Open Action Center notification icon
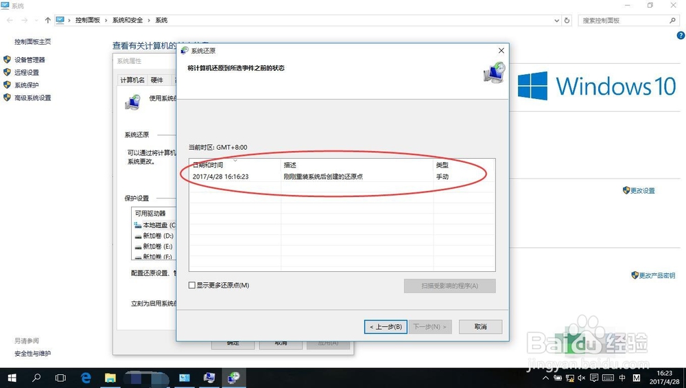This screenshot has height=388, width=686. [594, 378]
